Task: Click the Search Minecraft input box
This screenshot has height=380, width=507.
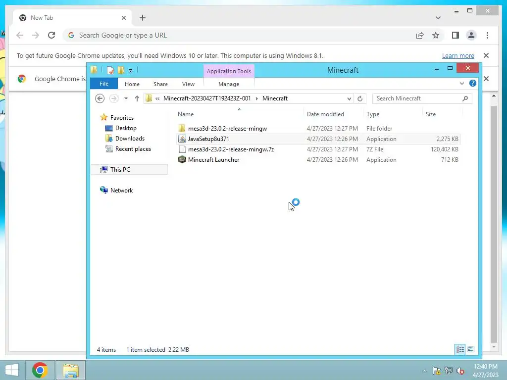Action: [x=422, y=98]
